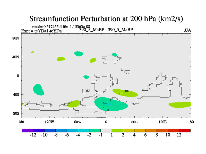Select the green blob near 140W, 30S
206x154 pixels.
pos(38,89)
